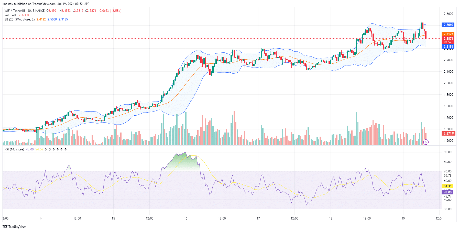The width and height of the screenshot is (459, 231).
Task: Click 2.5060 value in BB legend
Action: pos(52,19)
